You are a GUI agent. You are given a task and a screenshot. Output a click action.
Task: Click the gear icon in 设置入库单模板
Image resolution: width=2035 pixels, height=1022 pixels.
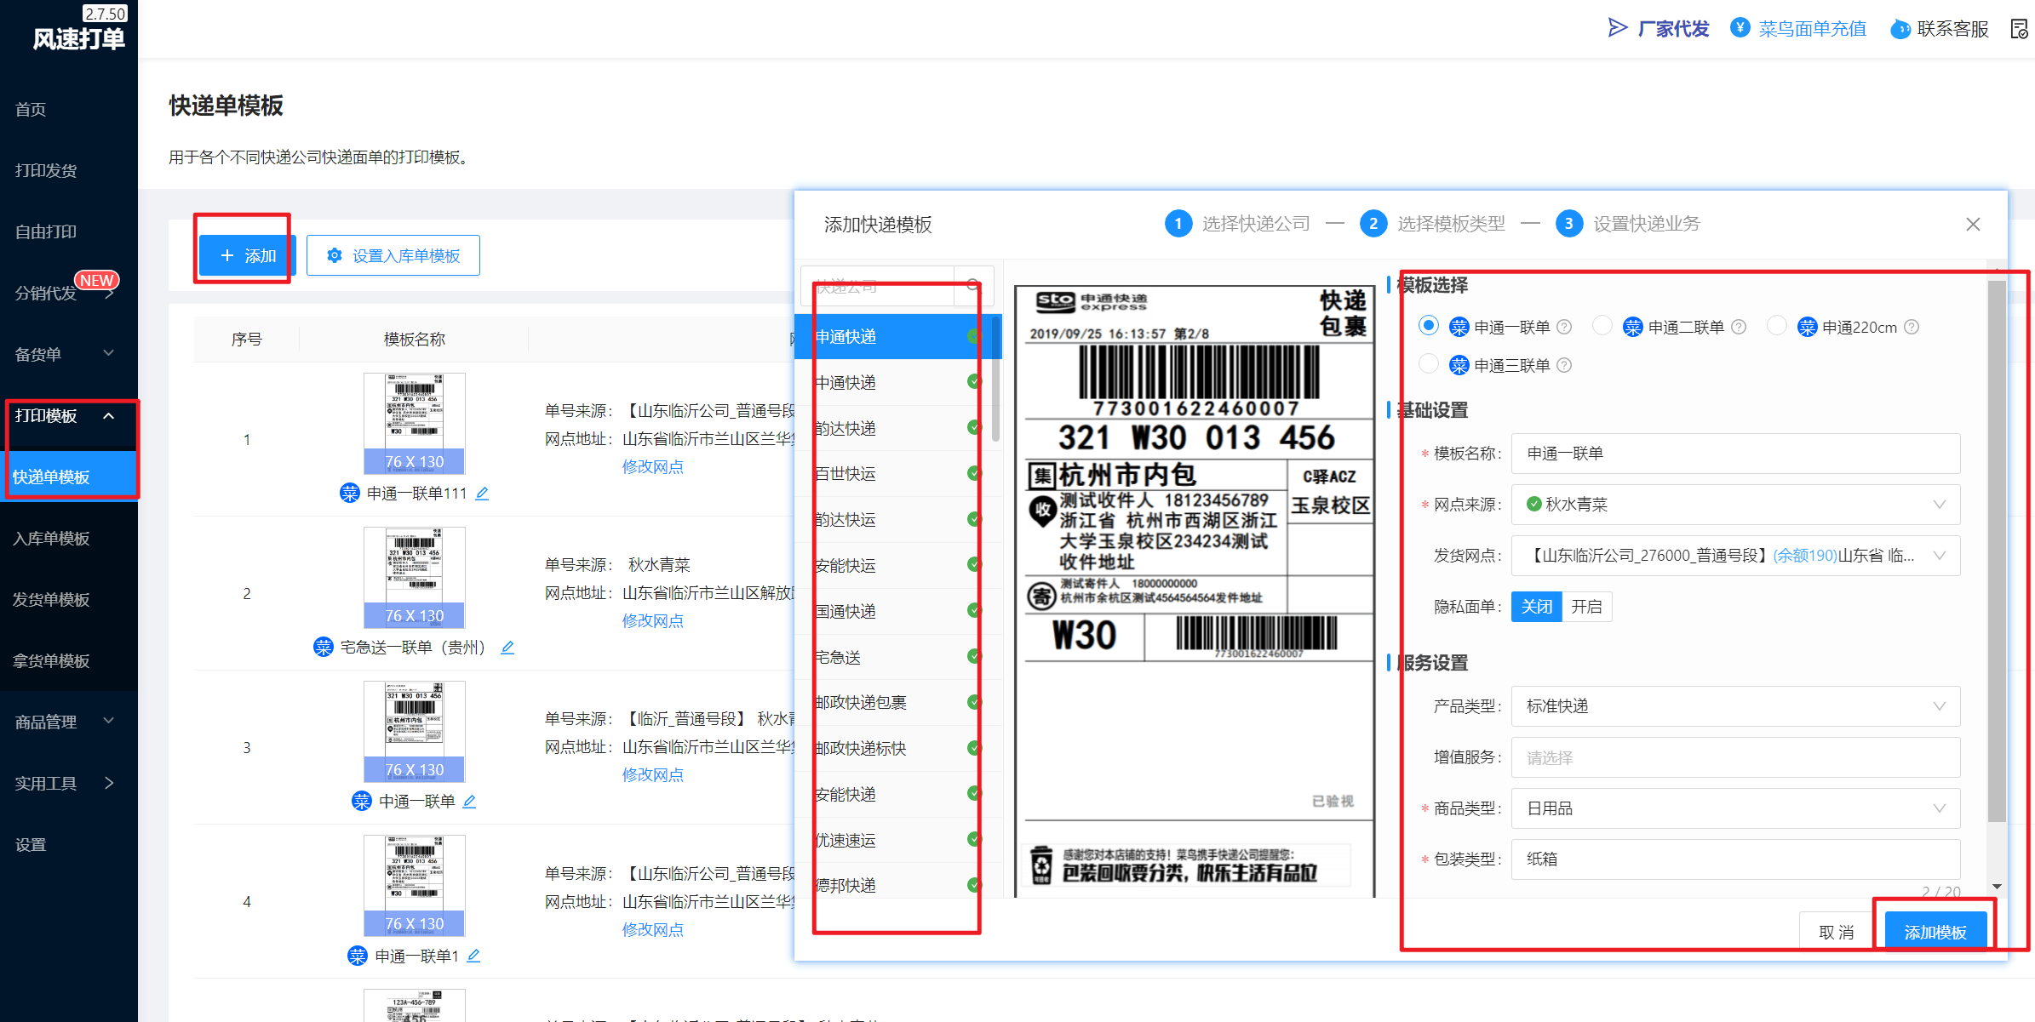335,255
